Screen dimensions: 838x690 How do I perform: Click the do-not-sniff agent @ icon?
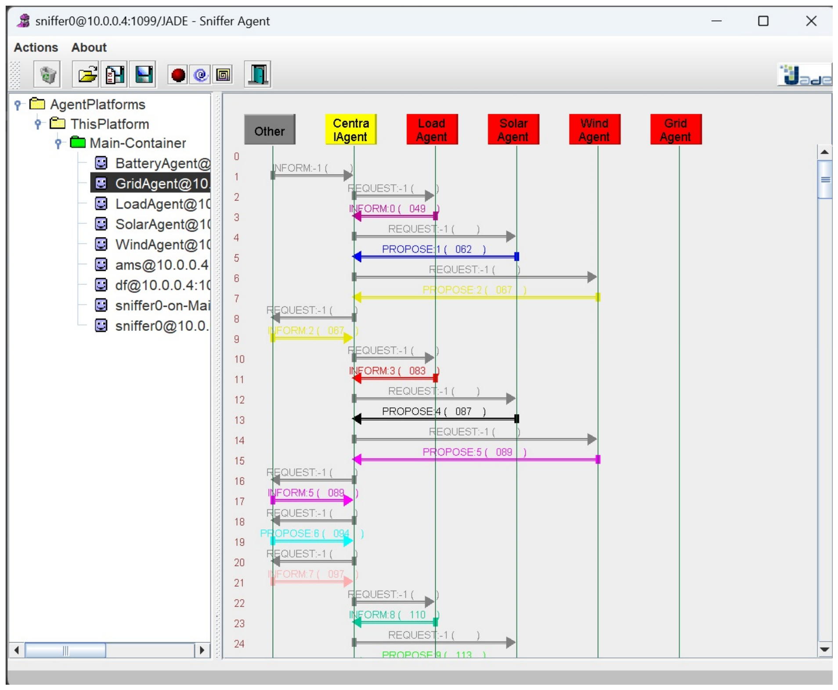click(200, 75)
